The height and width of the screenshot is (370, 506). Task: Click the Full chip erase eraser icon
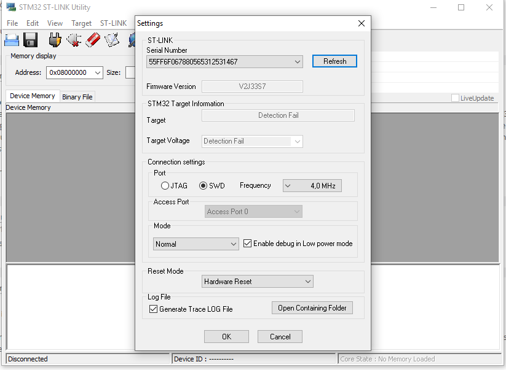click(x=93, y=40)
